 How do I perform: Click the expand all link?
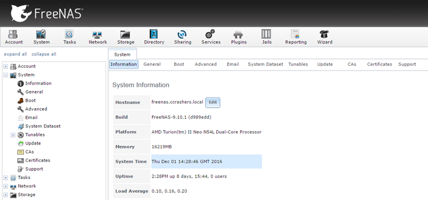click(15, 54)
